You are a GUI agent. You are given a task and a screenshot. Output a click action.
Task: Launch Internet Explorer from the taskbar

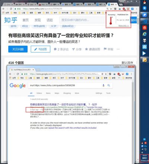coord(145,34)
